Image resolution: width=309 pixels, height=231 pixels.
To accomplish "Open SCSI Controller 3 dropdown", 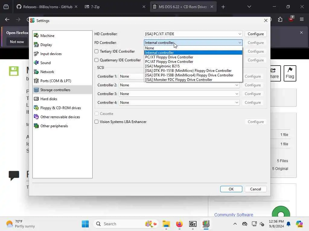I will coord(179,94).
